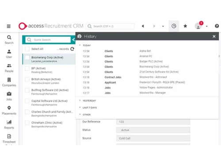Tick the BP (Active) checkbox
Viewport: 221px width, 166px height.
pos(27,69)
